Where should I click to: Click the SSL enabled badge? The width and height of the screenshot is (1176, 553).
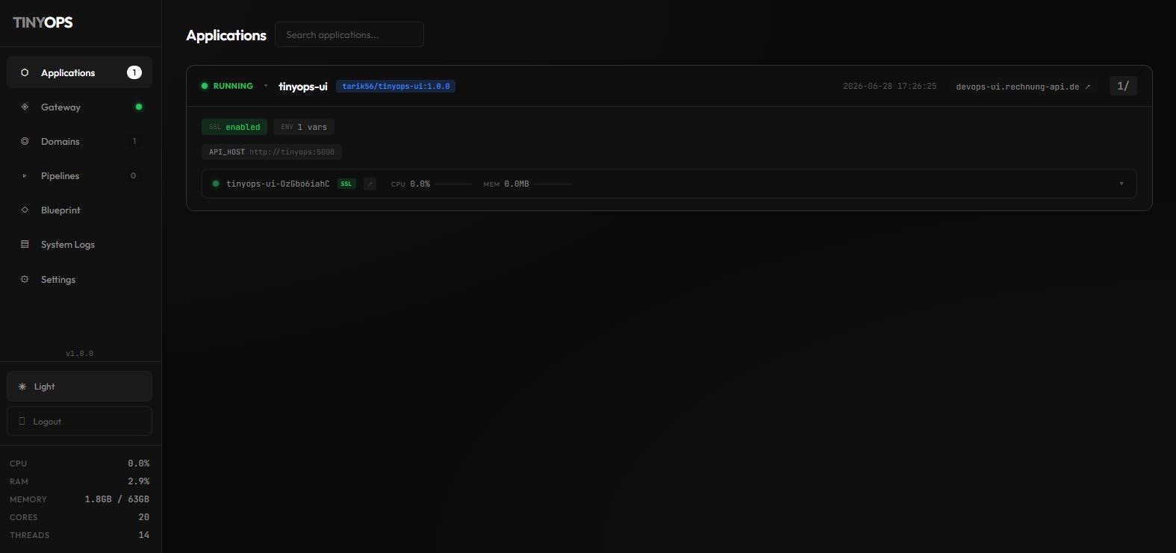(x=234, y=127)
